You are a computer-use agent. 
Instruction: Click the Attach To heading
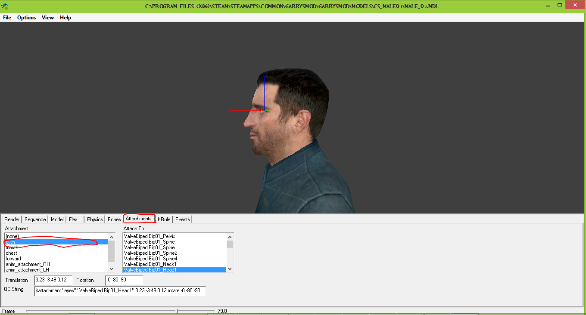[134, 229]
